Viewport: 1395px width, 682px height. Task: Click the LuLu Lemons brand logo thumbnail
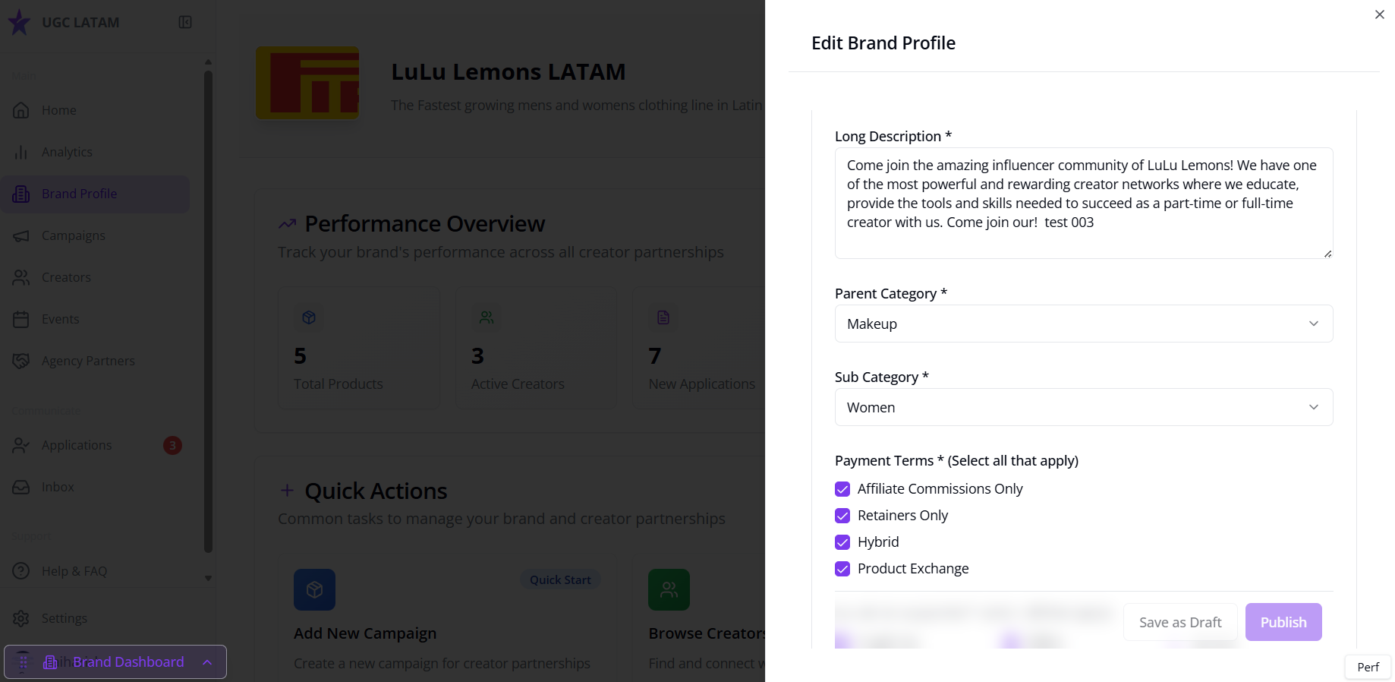[x=307, y=83]
